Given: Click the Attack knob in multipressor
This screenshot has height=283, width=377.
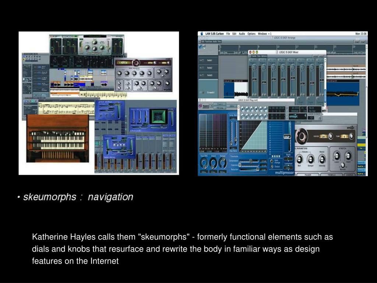Looking at the screenshot, I should [213, 164].
